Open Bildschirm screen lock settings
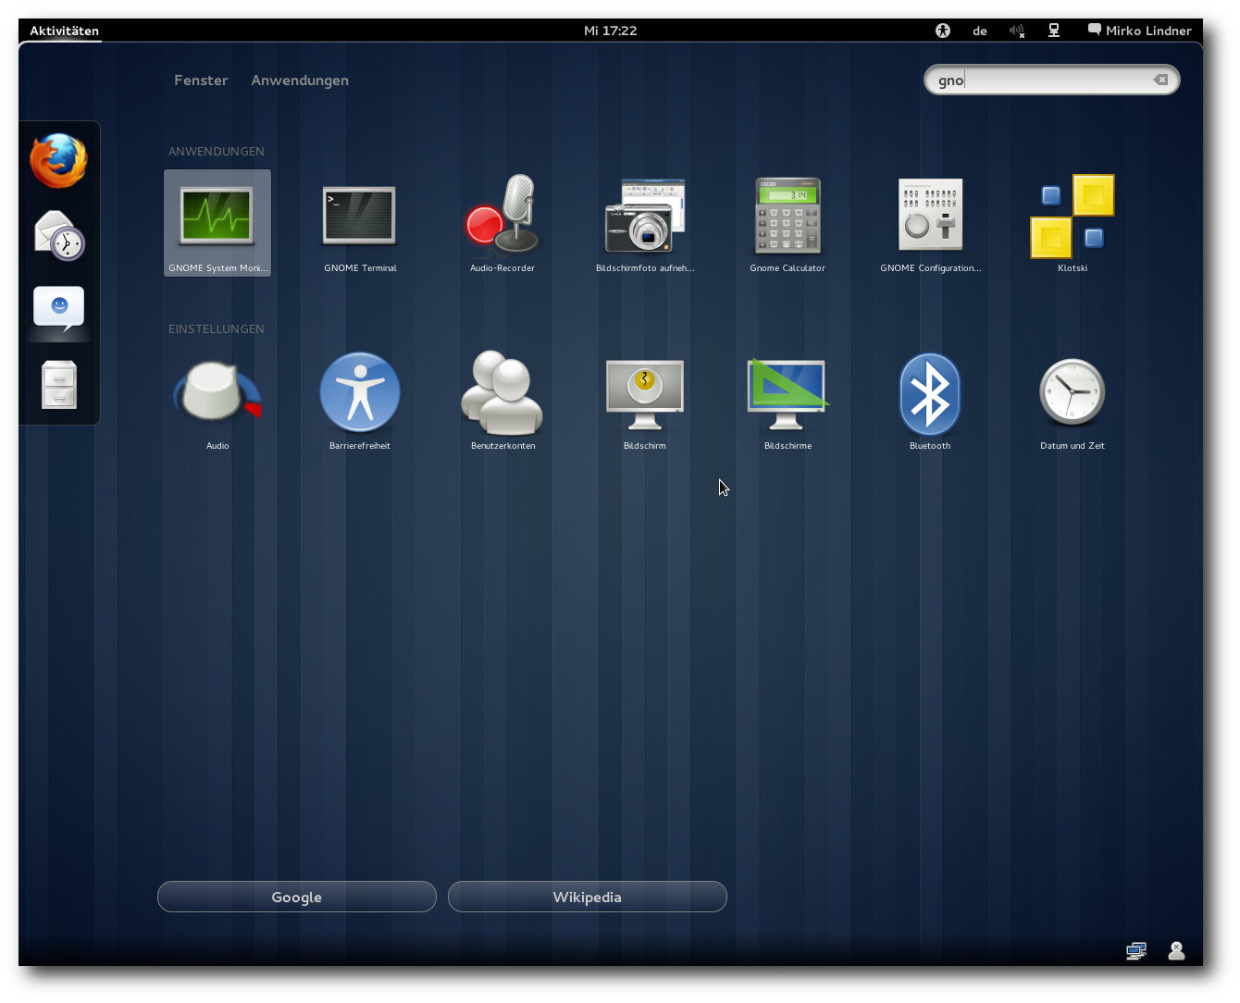1240x1003 pixels. (x=645, y=401)
